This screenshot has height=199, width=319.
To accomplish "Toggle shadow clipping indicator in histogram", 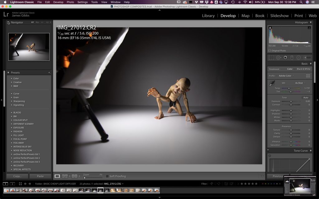I will 270,28.
